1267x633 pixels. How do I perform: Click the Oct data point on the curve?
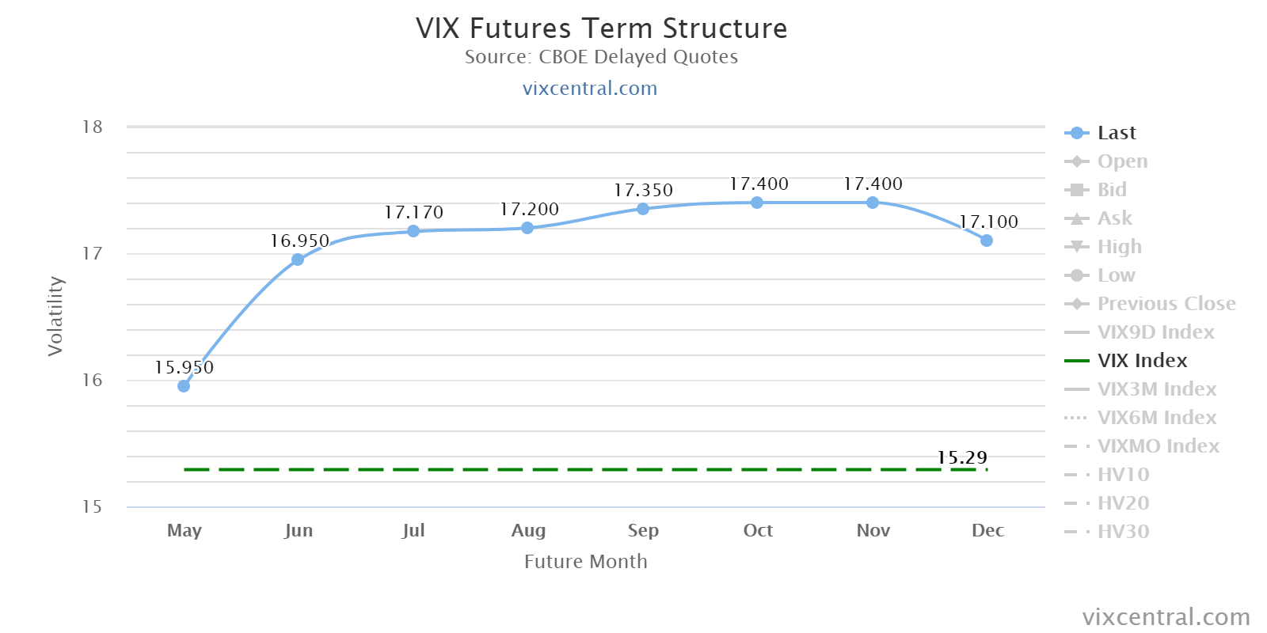click(757, 203)
